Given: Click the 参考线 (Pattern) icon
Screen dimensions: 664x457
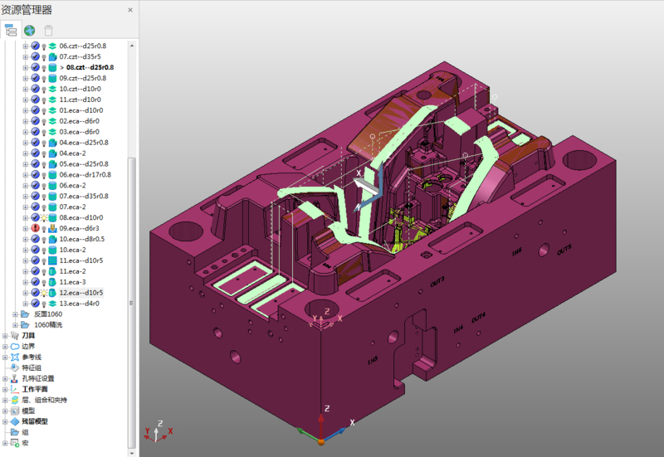Looking at the screenshot, I should click(14, 357).
